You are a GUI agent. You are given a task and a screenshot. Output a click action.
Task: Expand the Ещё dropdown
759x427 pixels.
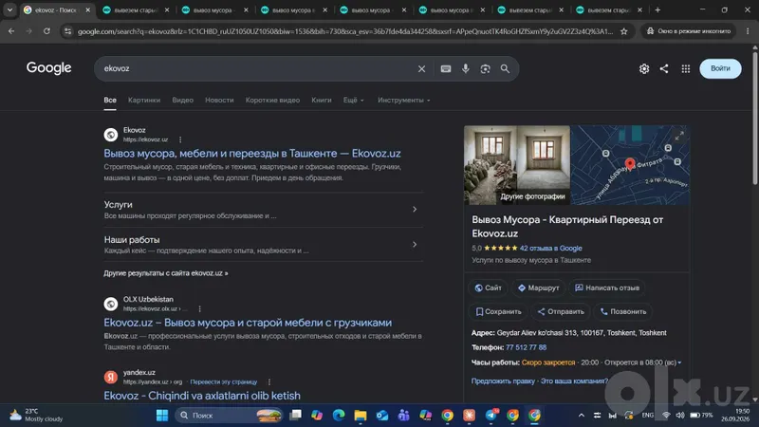[353, 101]
